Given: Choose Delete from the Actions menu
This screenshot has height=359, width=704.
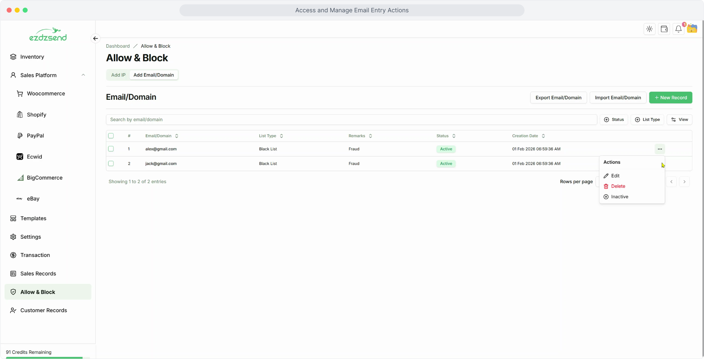Looking at the screenshot, I should point(618,186).
